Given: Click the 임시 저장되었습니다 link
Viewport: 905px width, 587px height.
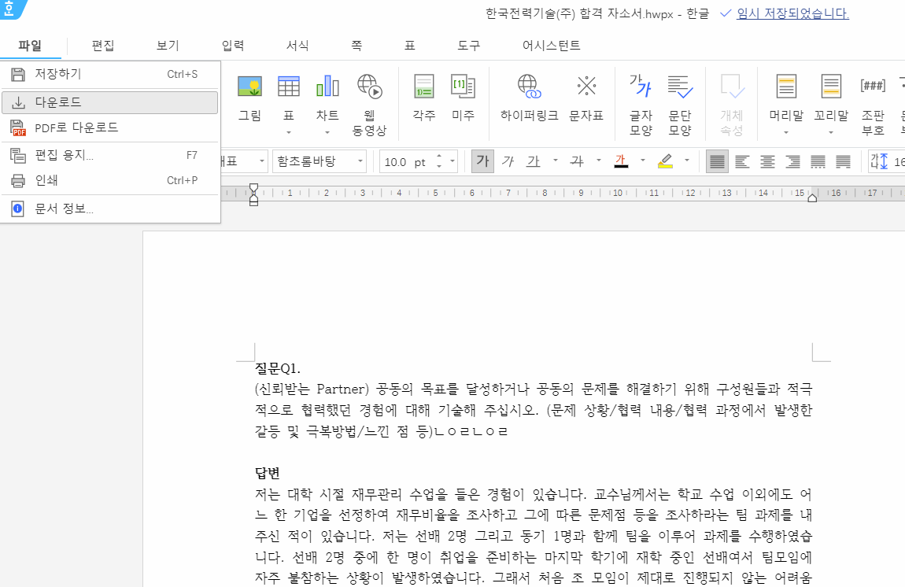Looking at the screenshot, I should (792, 13).
